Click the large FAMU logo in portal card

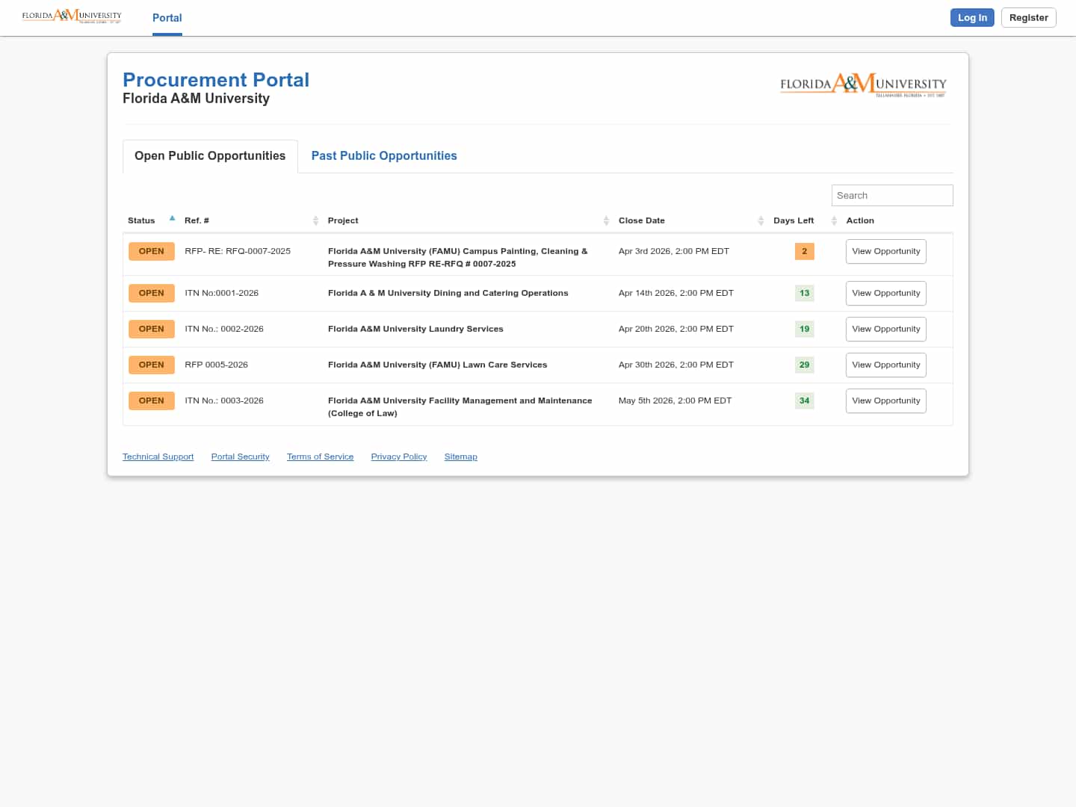pyautogui.click(x=863, y=84)
